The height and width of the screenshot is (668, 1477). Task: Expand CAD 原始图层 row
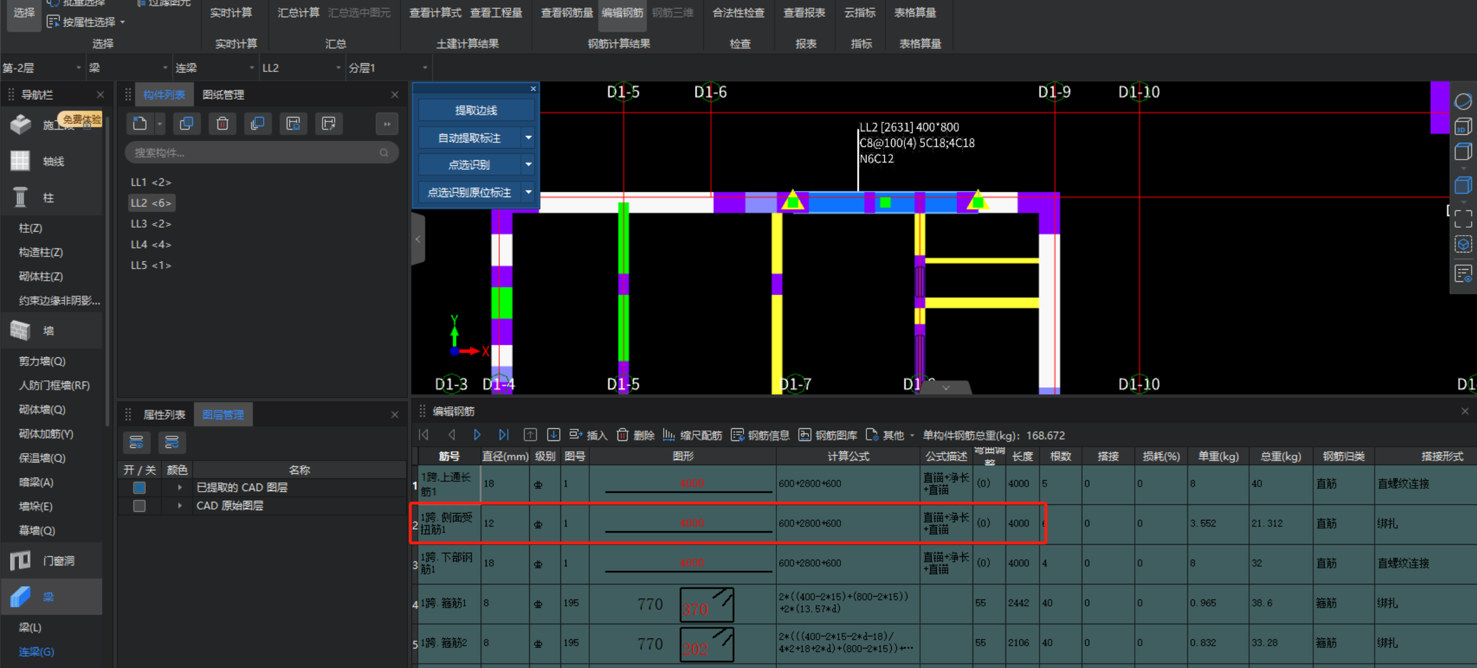pos(180,505)
